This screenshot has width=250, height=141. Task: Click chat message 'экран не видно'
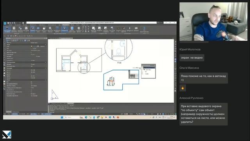(192, 58)
